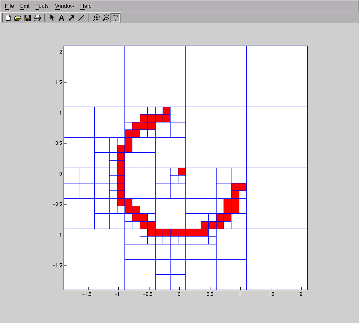Select the Add Line annotation tool
The height and width of the screenshot is (323, 359).
(x=81, y=18)
